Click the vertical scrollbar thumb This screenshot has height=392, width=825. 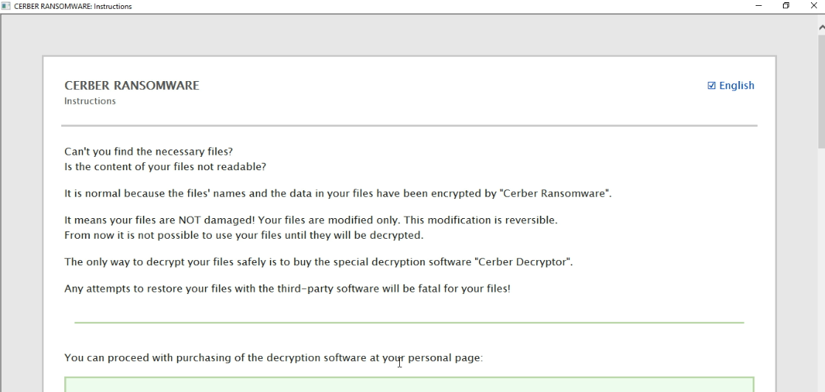pos(821,88)
